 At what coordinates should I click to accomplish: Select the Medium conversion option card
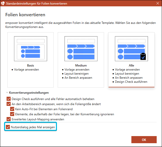click(81, 60)
